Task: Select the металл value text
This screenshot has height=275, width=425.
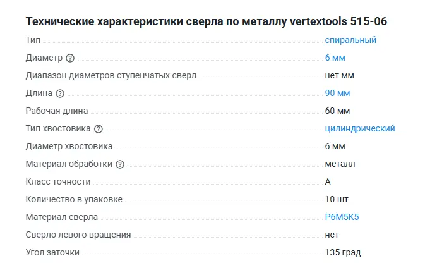Action: 340,164
